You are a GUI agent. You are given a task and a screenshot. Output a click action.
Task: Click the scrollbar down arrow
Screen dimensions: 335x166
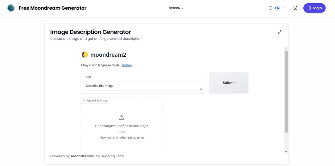click(x=286, y=152)
